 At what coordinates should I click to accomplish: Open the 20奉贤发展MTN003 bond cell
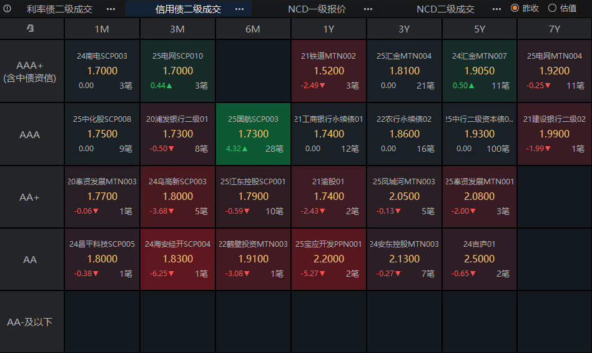[x=102, y=197]
